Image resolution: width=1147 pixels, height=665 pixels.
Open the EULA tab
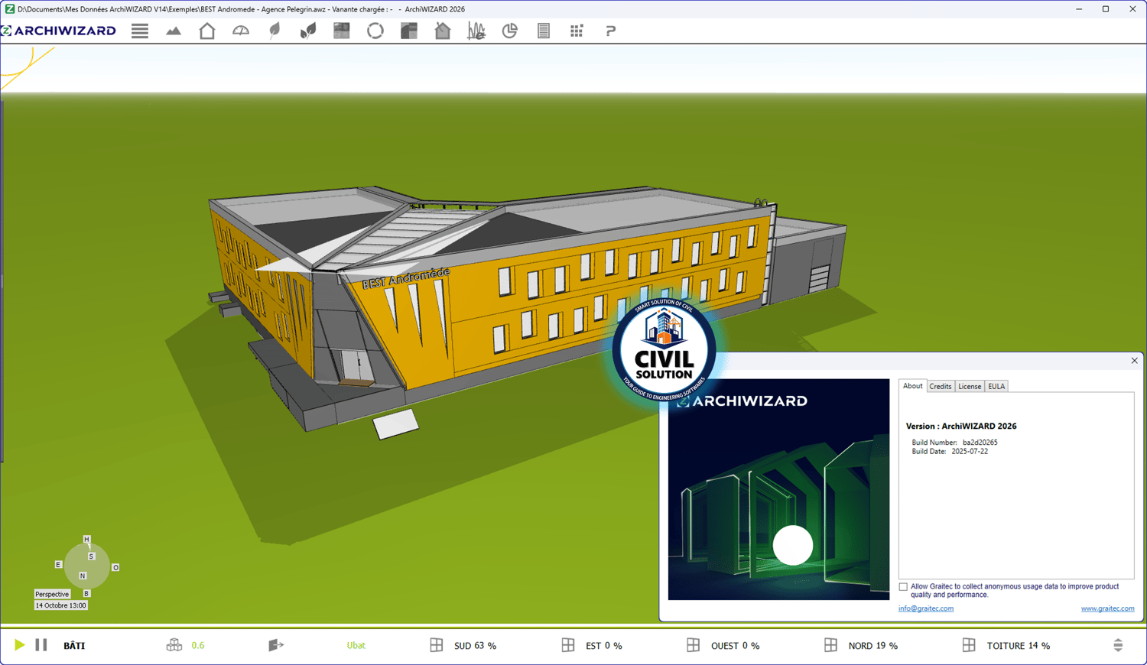[x=996, y=387]
